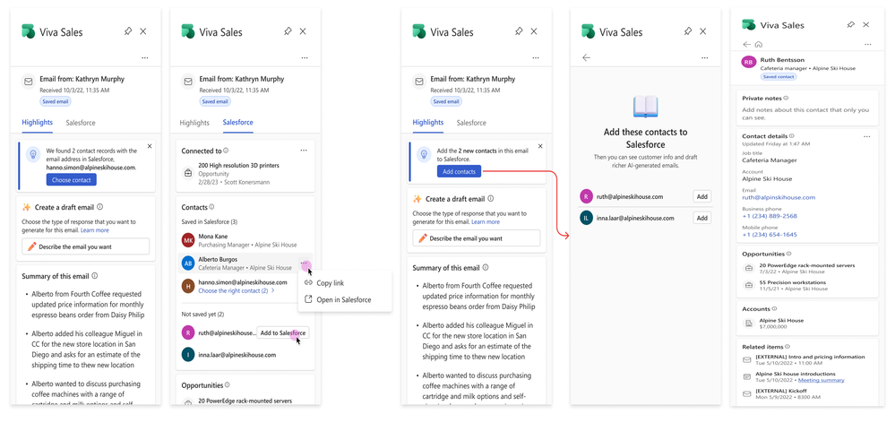This screenshot has height=423, width=895.
Task: Select Mona Kane contact row
Action: pos(245,240)
